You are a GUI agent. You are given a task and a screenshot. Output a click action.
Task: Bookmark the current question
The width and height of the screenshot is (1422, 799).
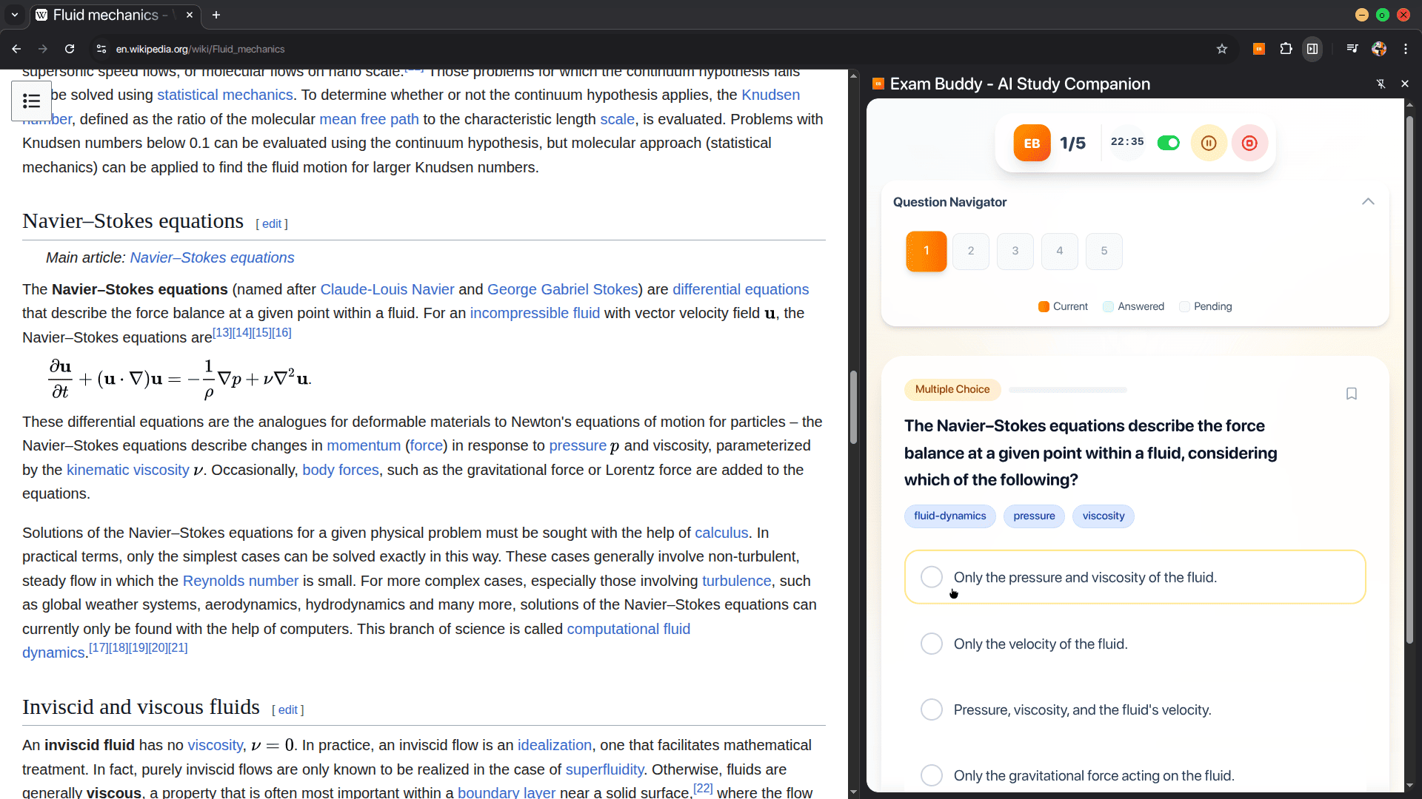point(1351,394)
